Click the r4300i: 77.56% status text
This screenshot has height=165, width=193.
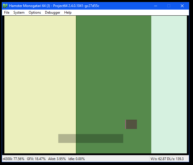coord(13,159)
